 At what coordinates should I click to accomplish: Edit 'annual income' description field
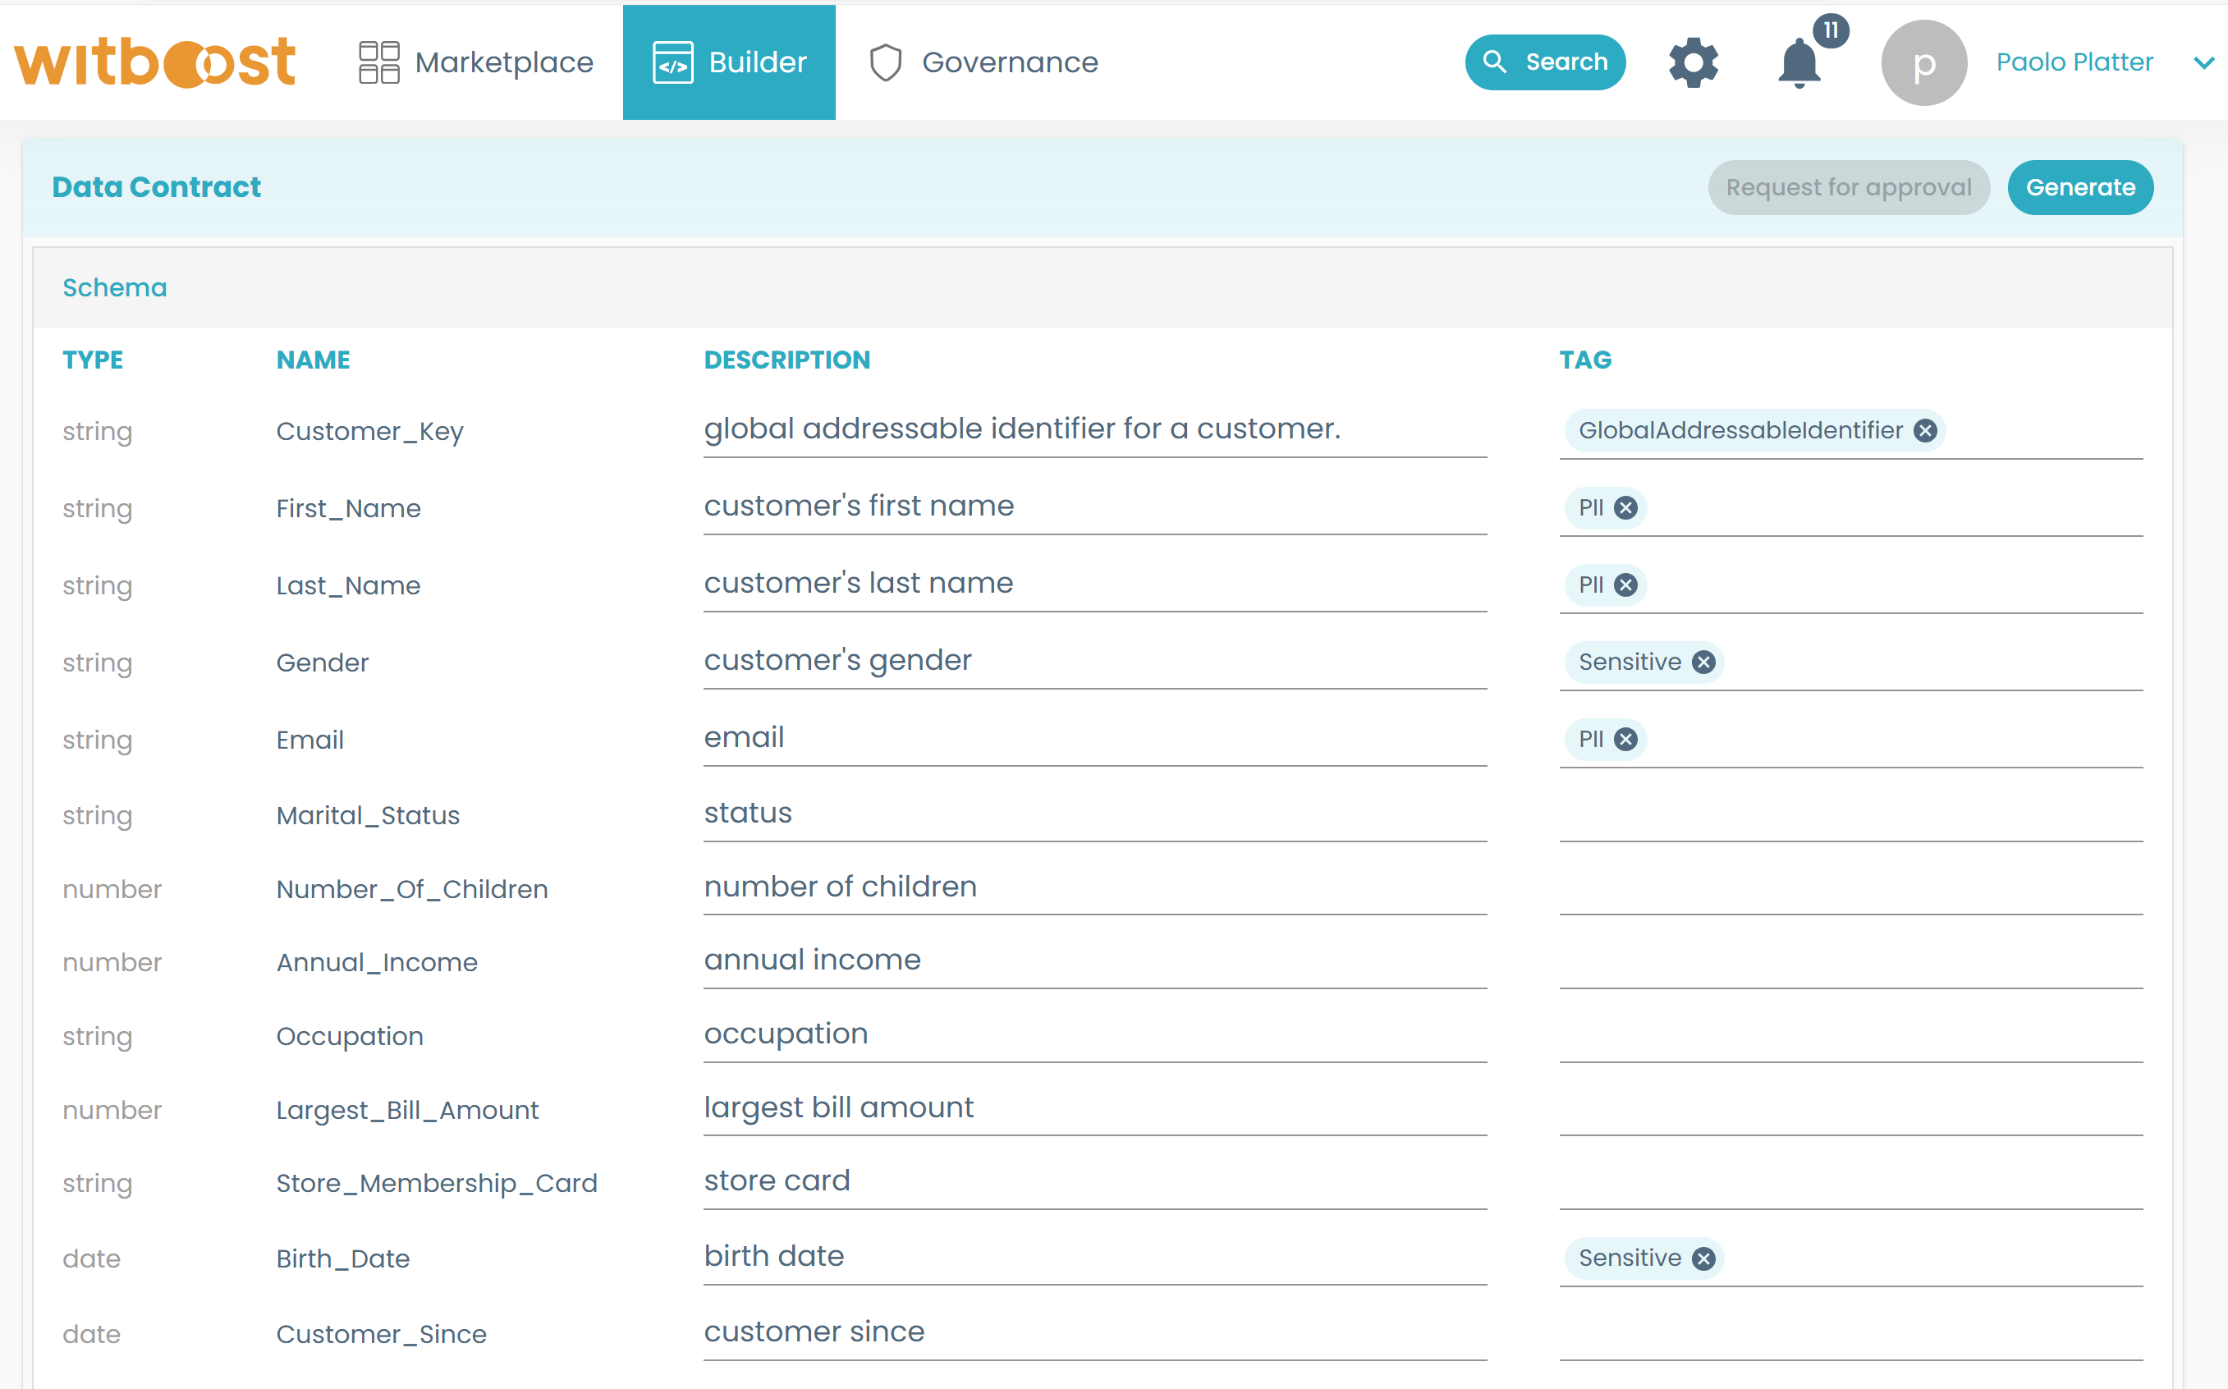pyautogui.click(x=1096, y=961)
